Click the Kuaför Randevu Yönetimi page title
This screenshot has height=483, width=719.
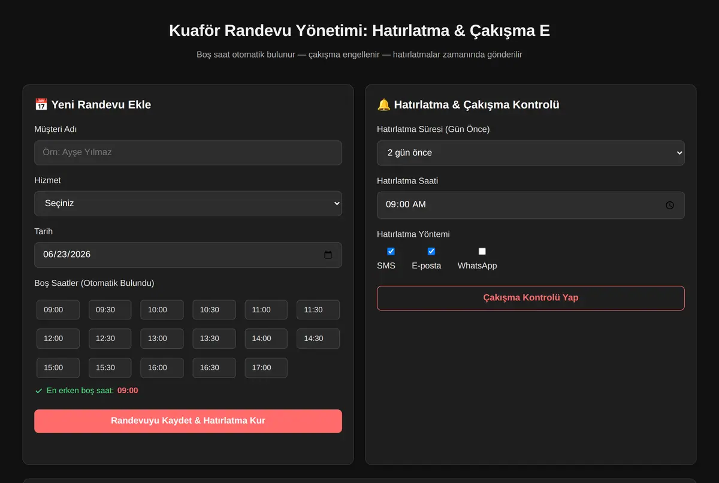[359, 31]
